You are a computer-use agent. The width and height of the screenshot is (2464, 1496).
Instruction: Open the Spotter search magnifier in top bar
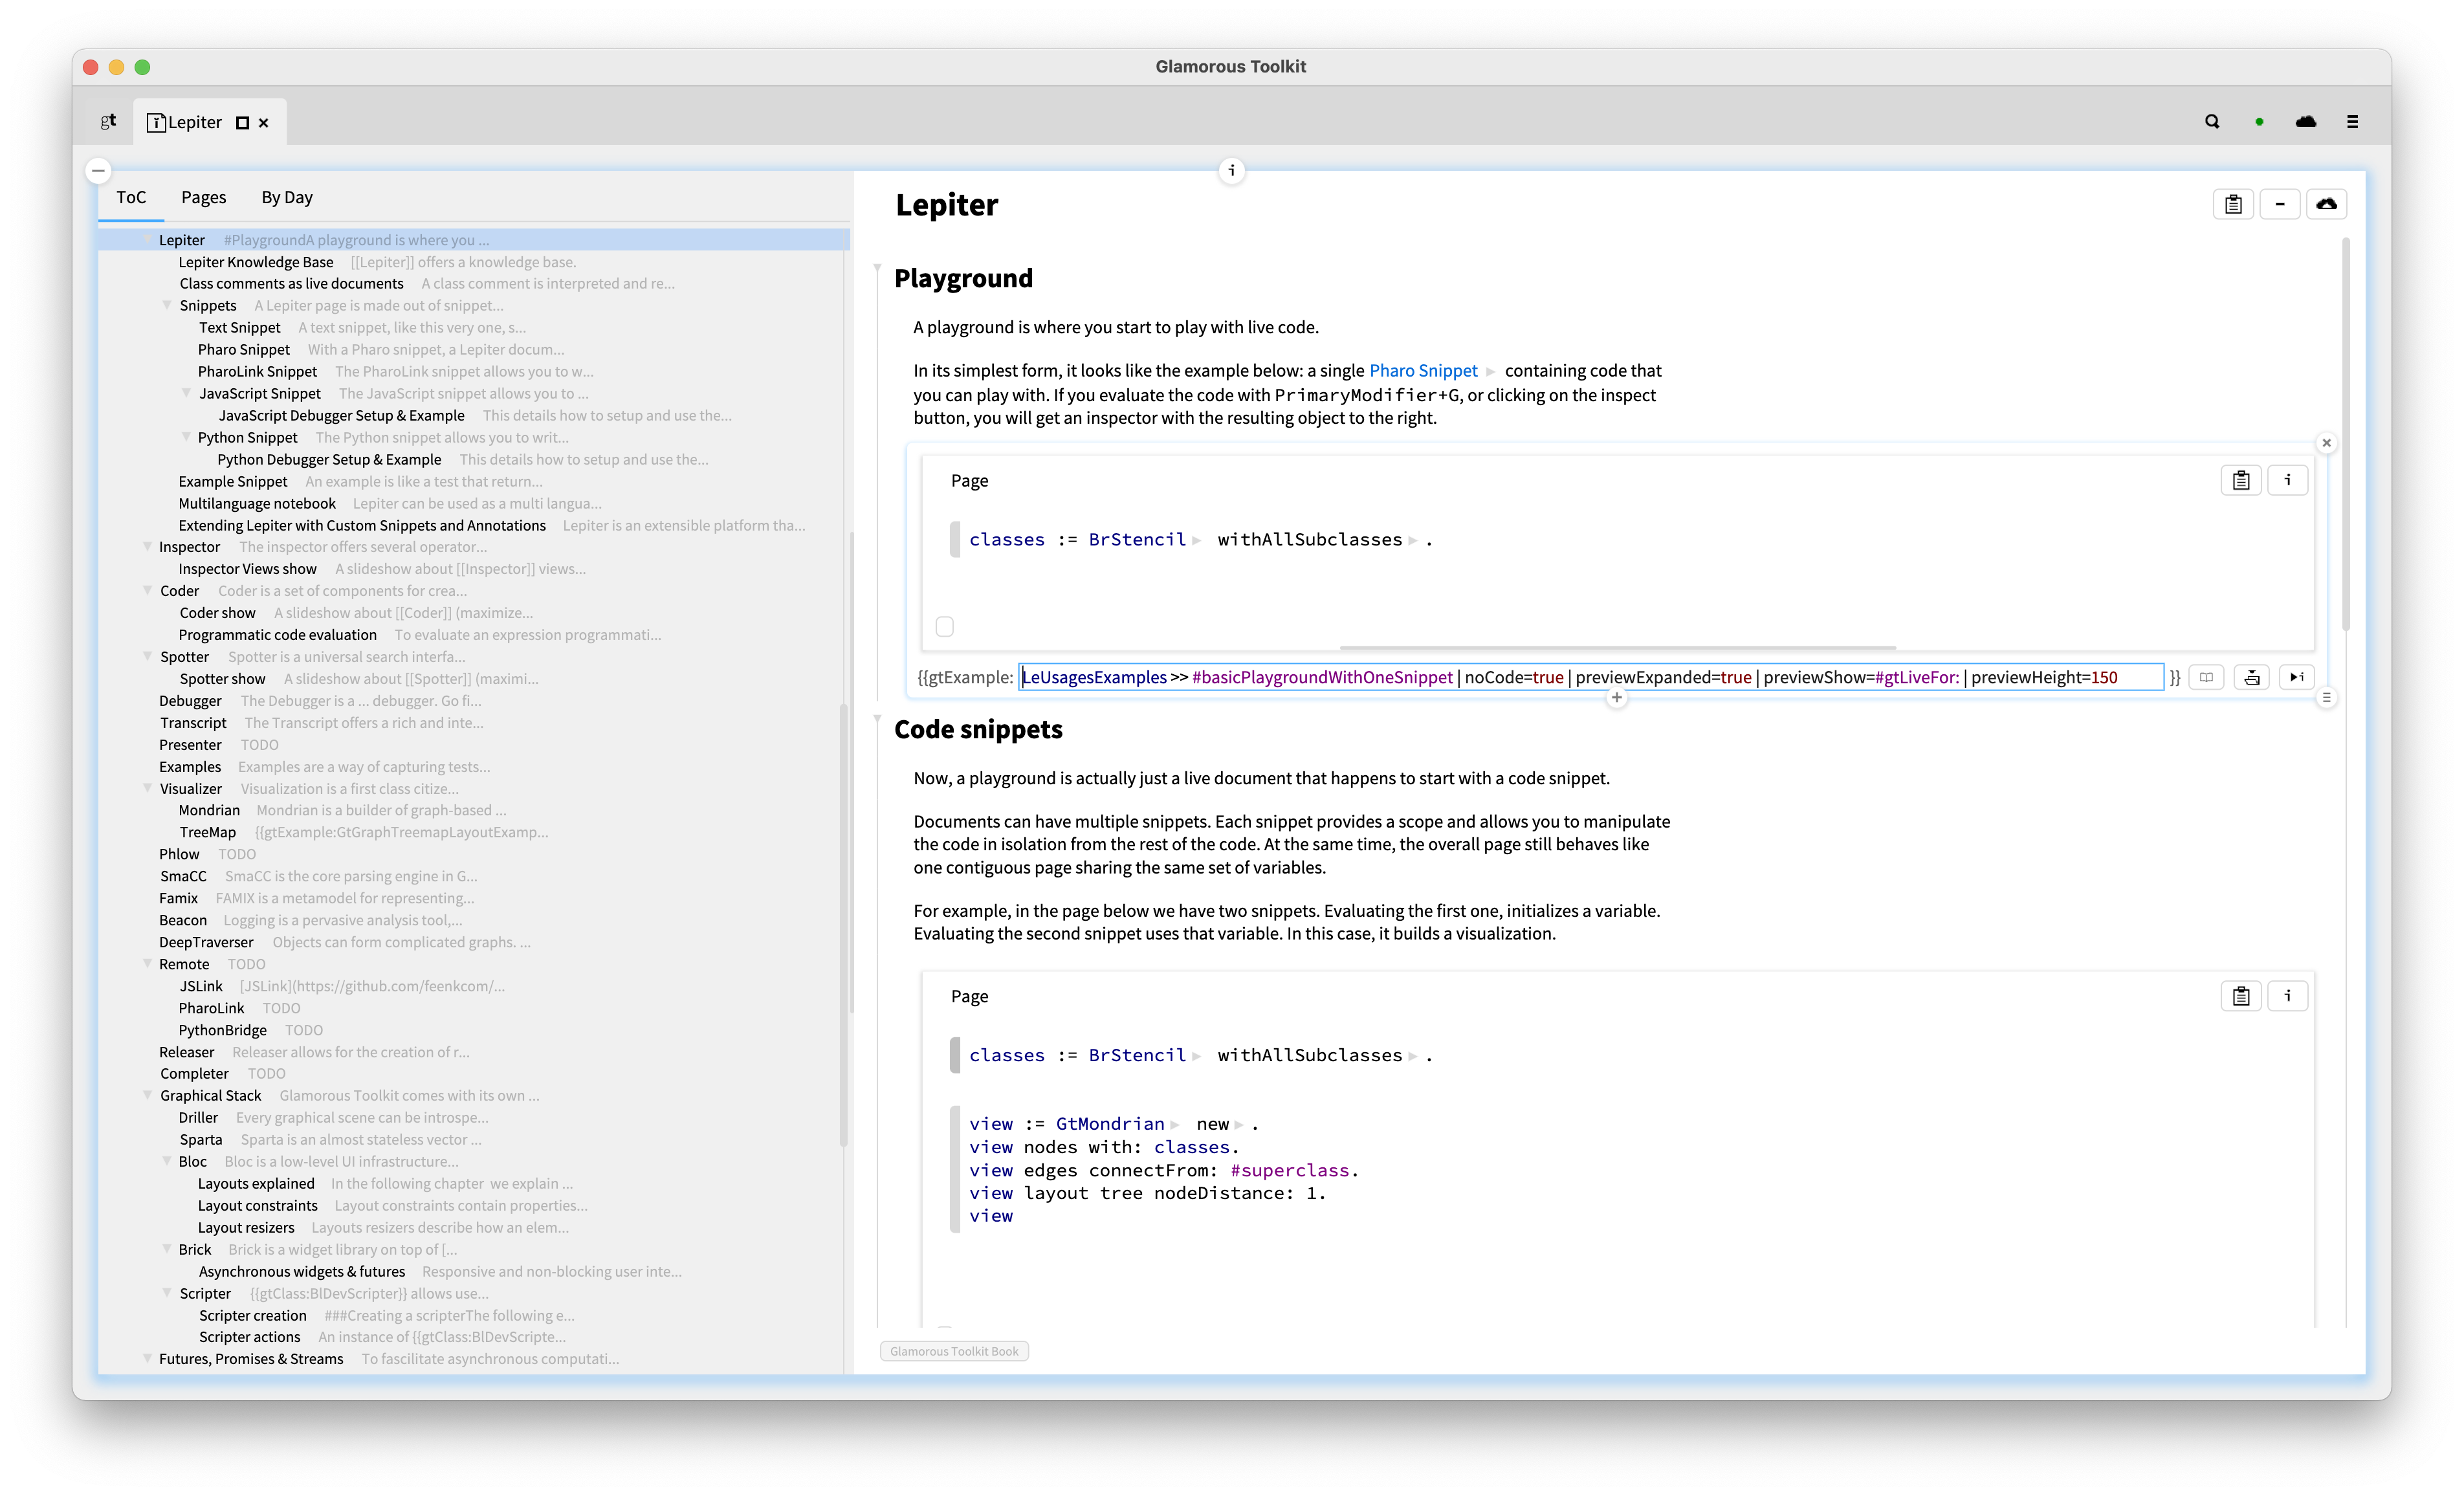[x=2212, y=121]
